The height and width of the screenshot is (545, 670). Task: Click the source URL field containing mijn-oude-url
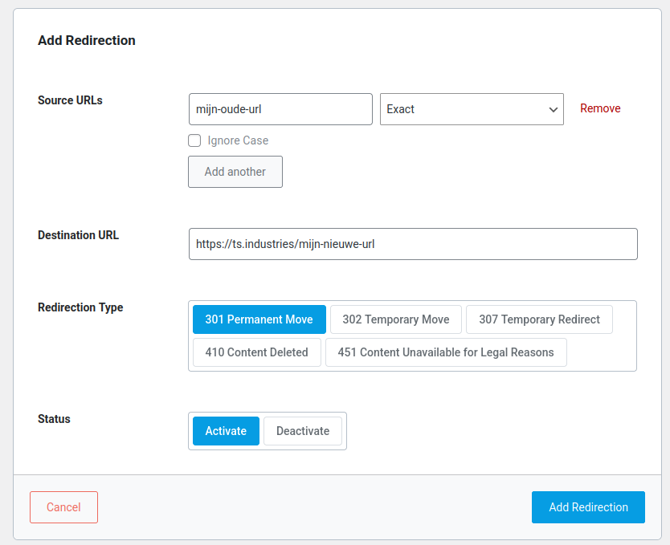(280, 108)
